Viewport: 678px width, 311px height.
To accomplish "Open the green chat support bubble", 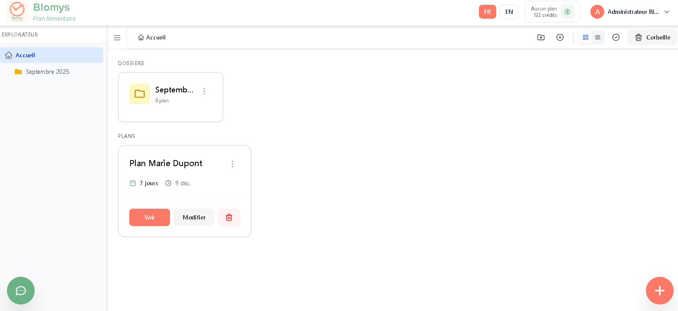I will tap(21, 291).
